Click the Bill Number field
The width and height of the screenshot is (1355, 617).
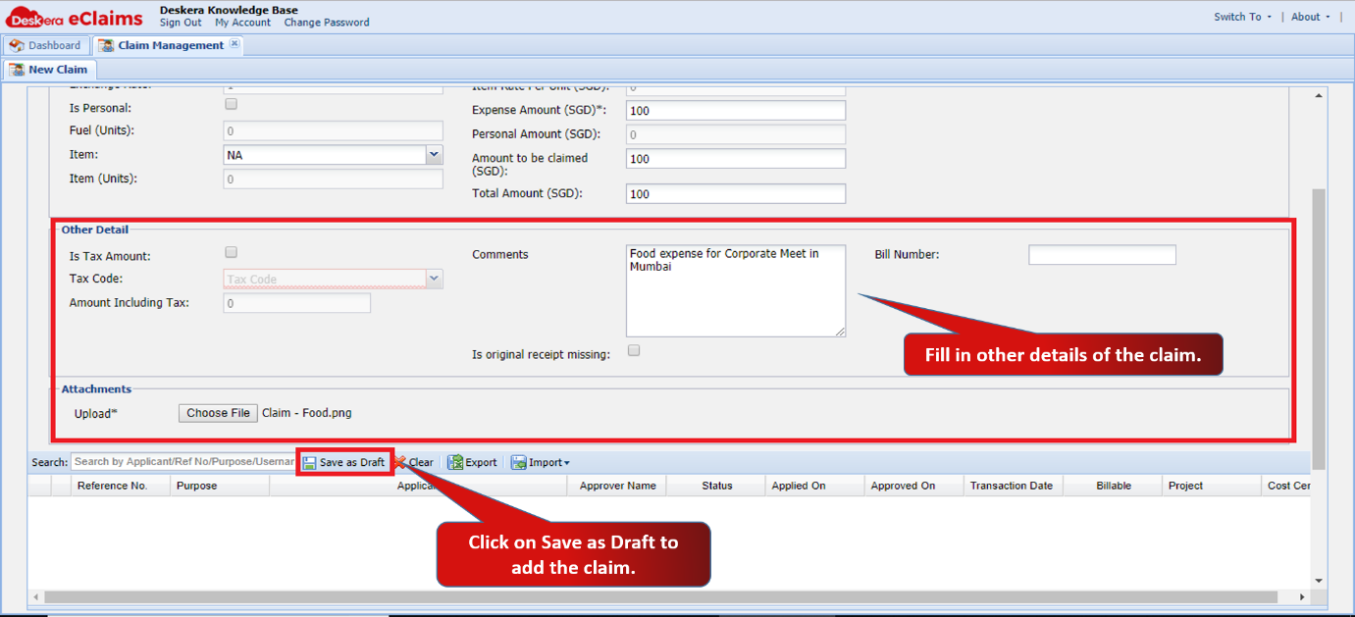(1102, 255)
